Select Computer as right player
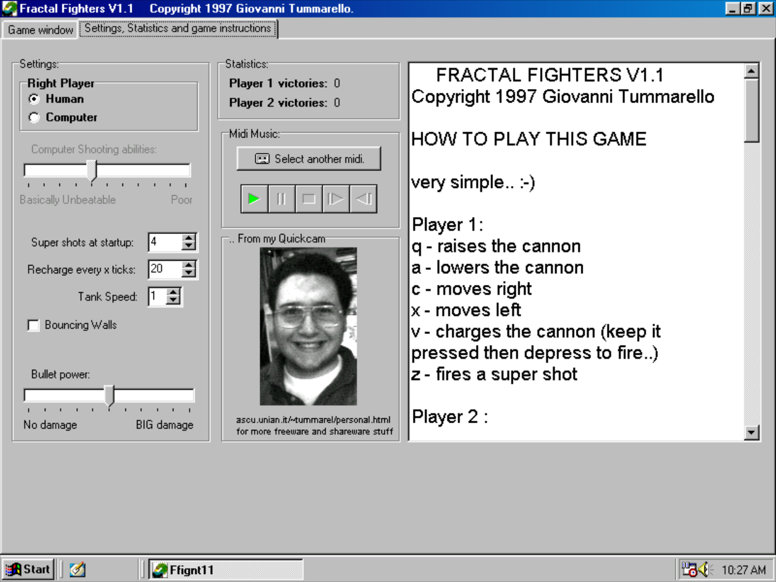 pyautogui.click(x=35, y=118)
